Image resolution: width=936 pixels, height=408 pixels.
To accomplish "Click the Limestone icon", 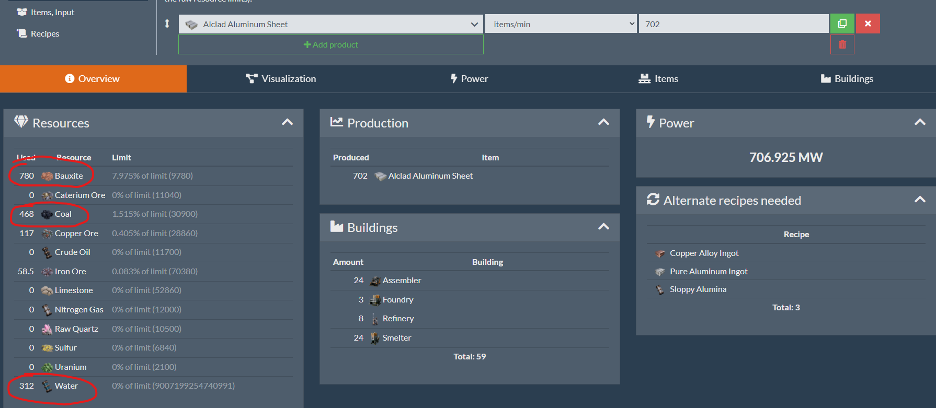I will click(47, 290).
